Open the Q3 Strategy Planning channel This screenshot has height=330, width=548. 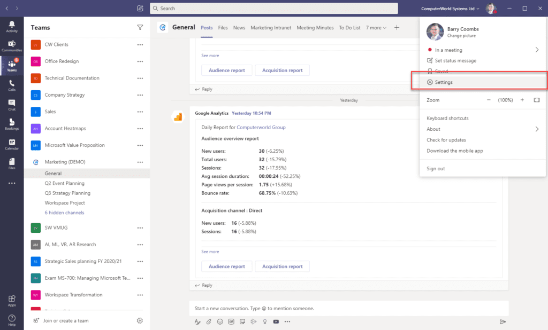67,193
